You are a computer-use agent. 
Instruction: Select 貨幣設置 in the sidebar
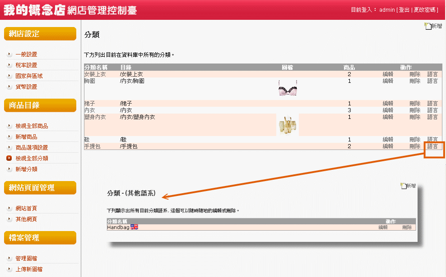[x=26, y=87]
